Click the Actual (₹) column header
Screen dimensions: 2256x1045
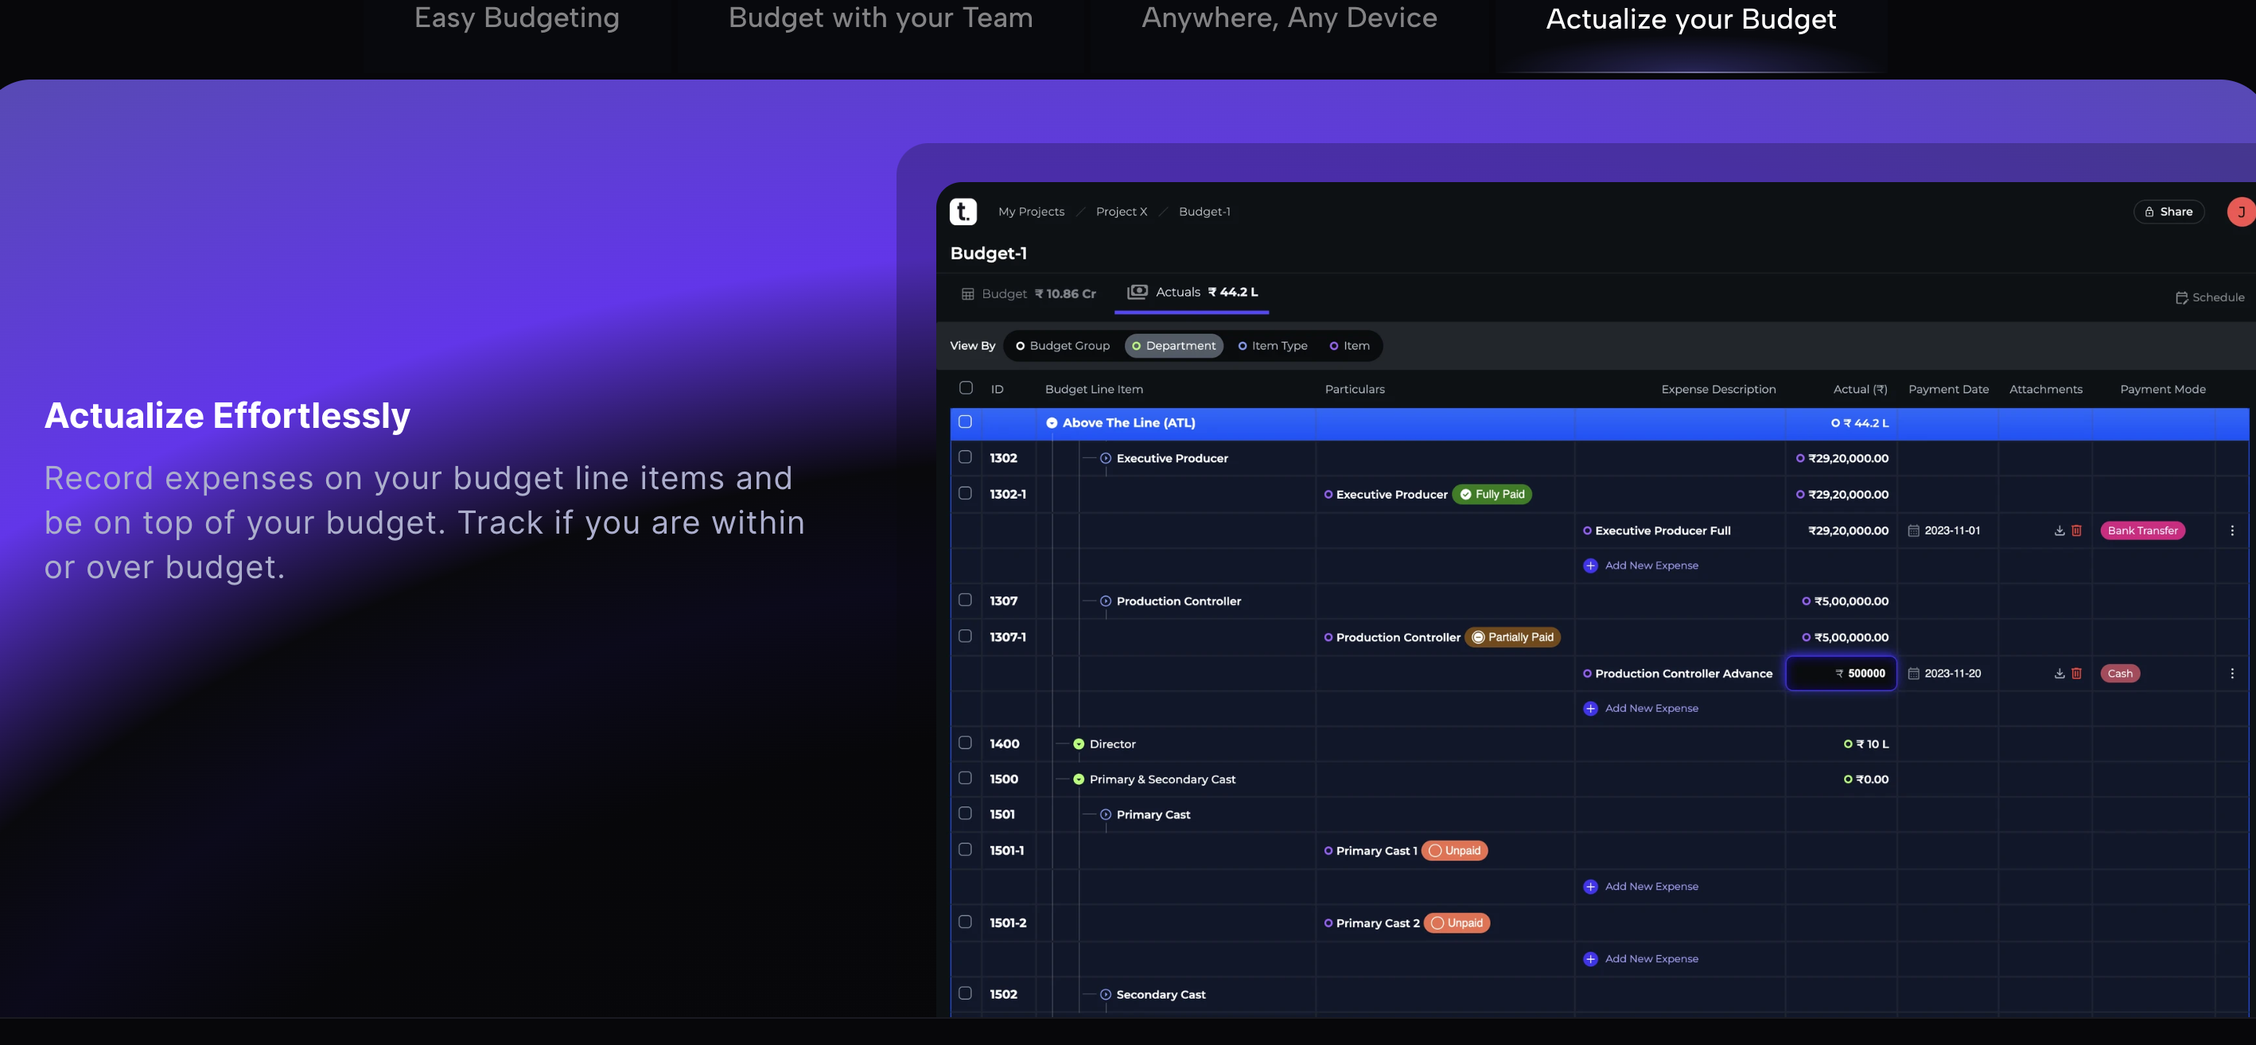coord(1859,390)
